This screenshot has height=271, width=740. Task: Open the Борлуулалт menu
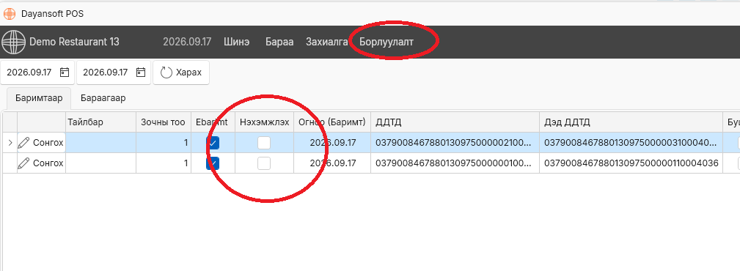click(x=387, y=42)
